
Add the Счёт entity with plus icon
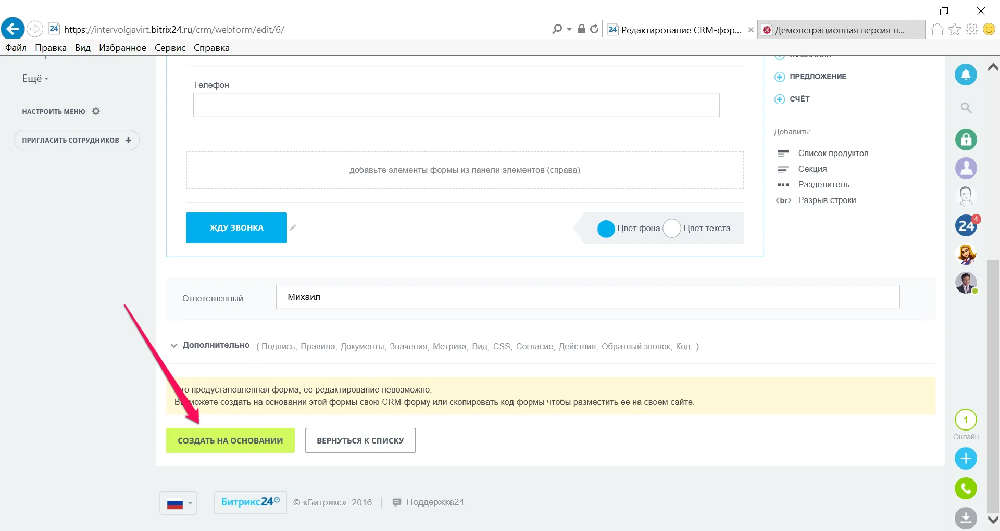780,99
